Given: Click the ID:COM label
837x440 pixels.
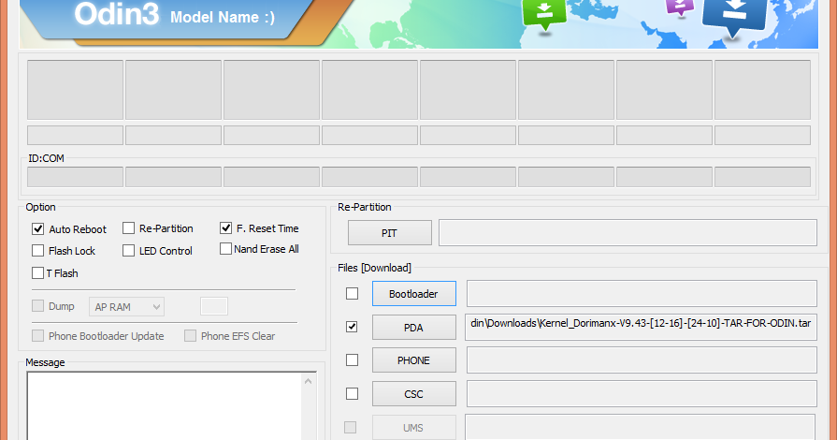Looking at the screenshot, I should coord(47,158).
